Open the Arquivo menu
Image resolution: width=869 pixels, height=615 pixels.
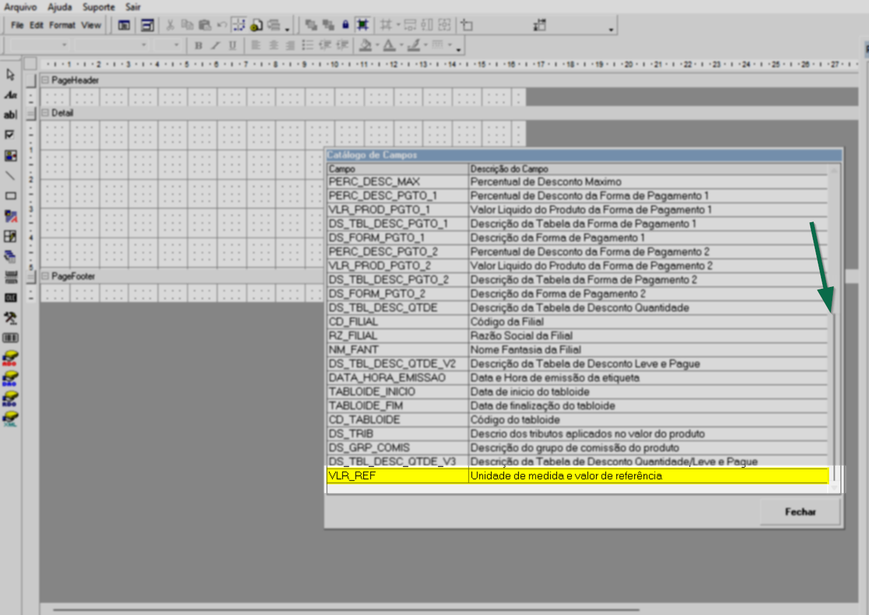click(21, 7)
